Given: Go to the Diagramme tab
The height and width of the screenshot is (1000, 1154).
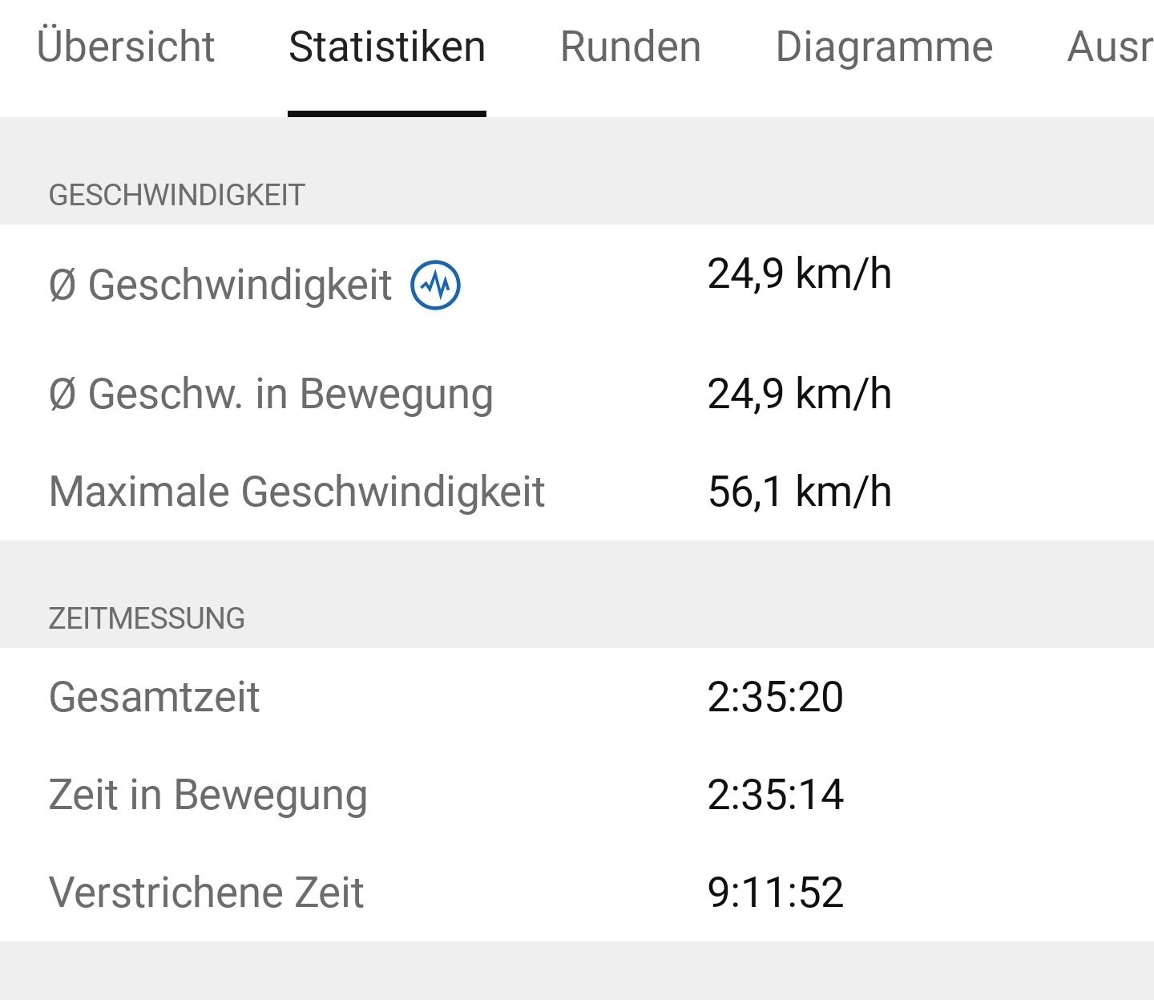Looking at the screenshot, I should point(884,47).
